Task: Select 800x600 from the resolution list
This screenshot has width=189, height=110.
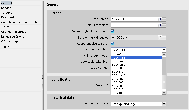Action: click(x=118, y=68)
